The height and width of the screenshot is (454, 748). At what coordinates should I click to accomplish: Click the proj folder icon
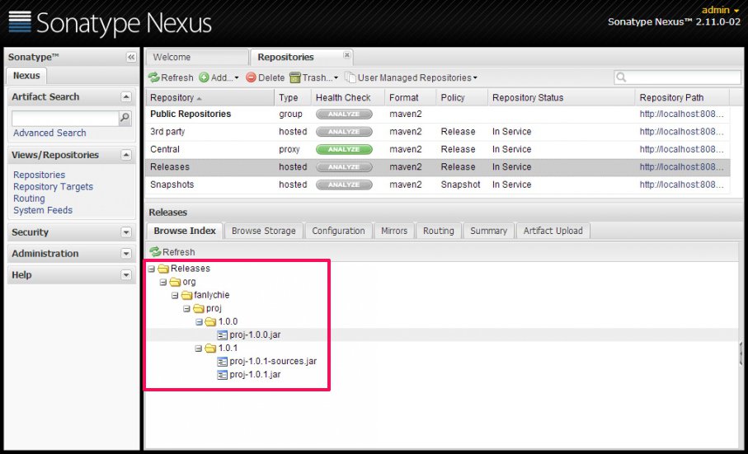(x=199, y=309)
